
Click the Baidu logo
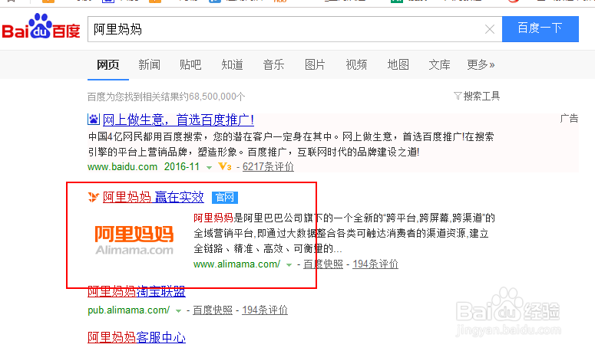tap(41, 27)
